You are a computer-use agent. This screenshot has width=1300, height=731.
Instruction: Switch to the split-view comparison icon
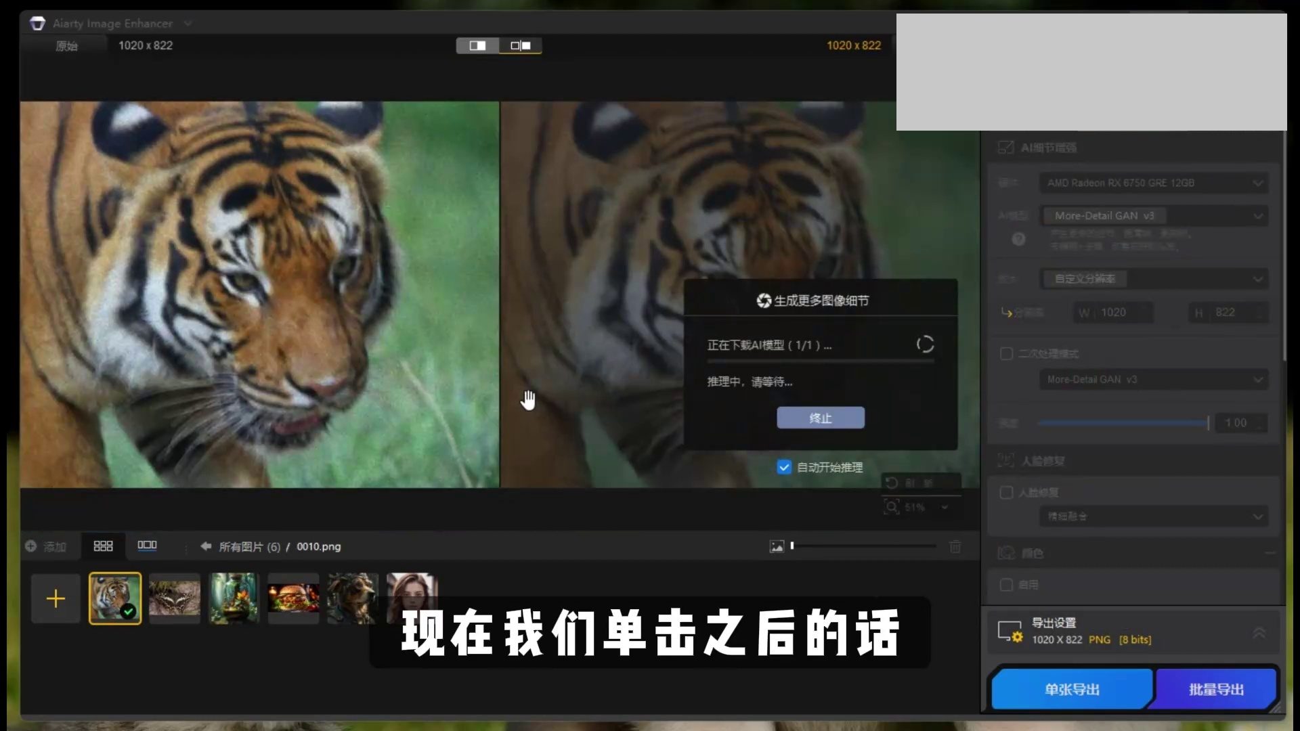click(477, 45)
